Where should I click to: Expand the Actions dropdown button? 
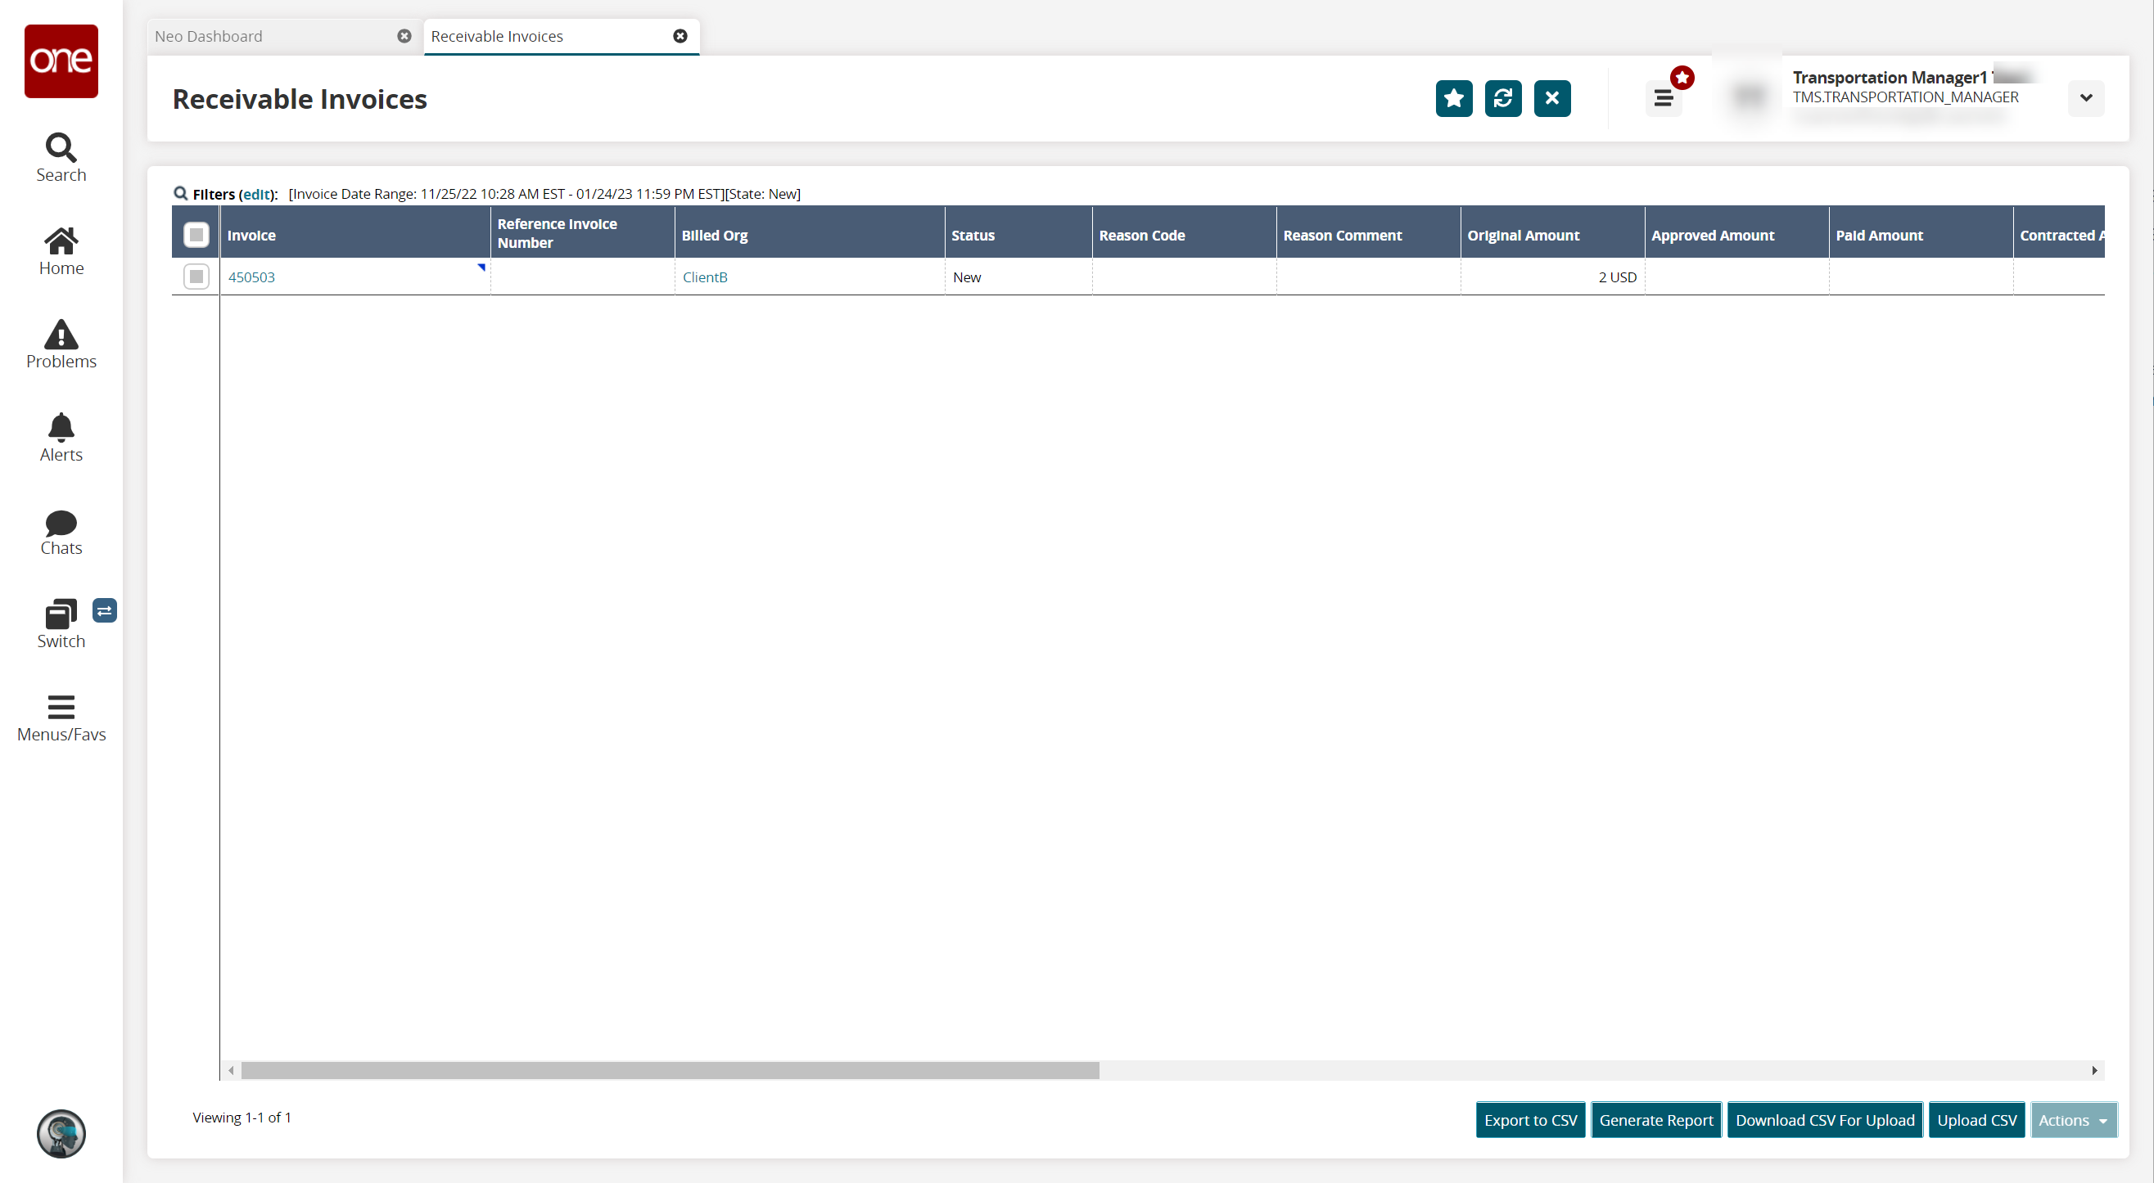[x=2071, y=1119]
